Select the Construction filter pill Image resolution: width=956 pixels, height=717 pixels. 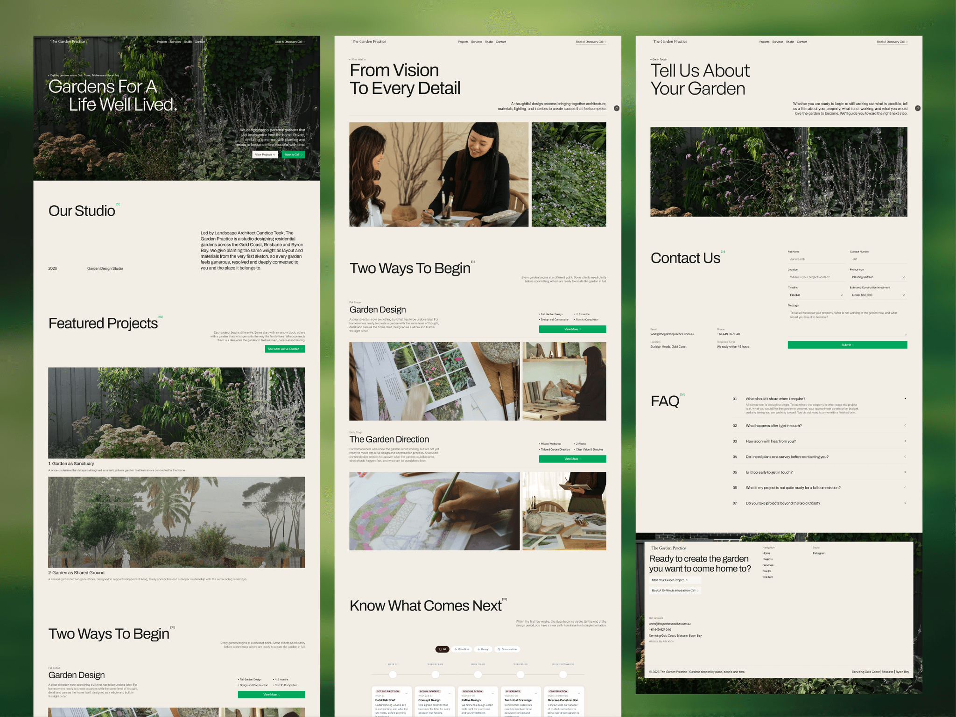tap(507, 649)
